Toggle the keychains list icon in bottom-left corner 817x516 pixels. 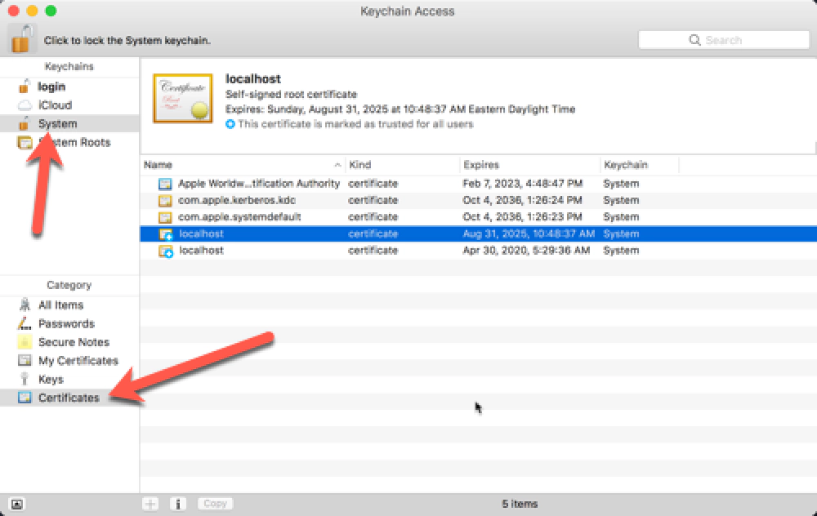coord(16,504)
